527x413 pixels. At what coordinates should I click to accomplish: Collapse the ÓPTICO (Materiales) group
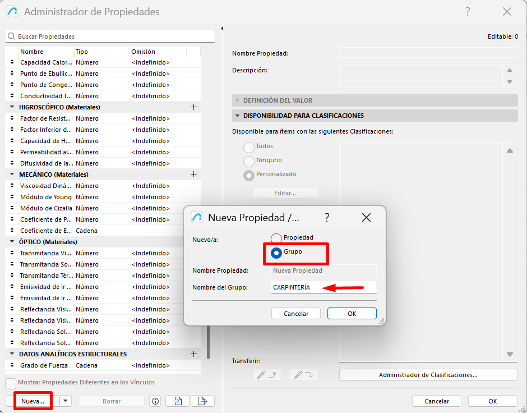(x=12, y=242)
